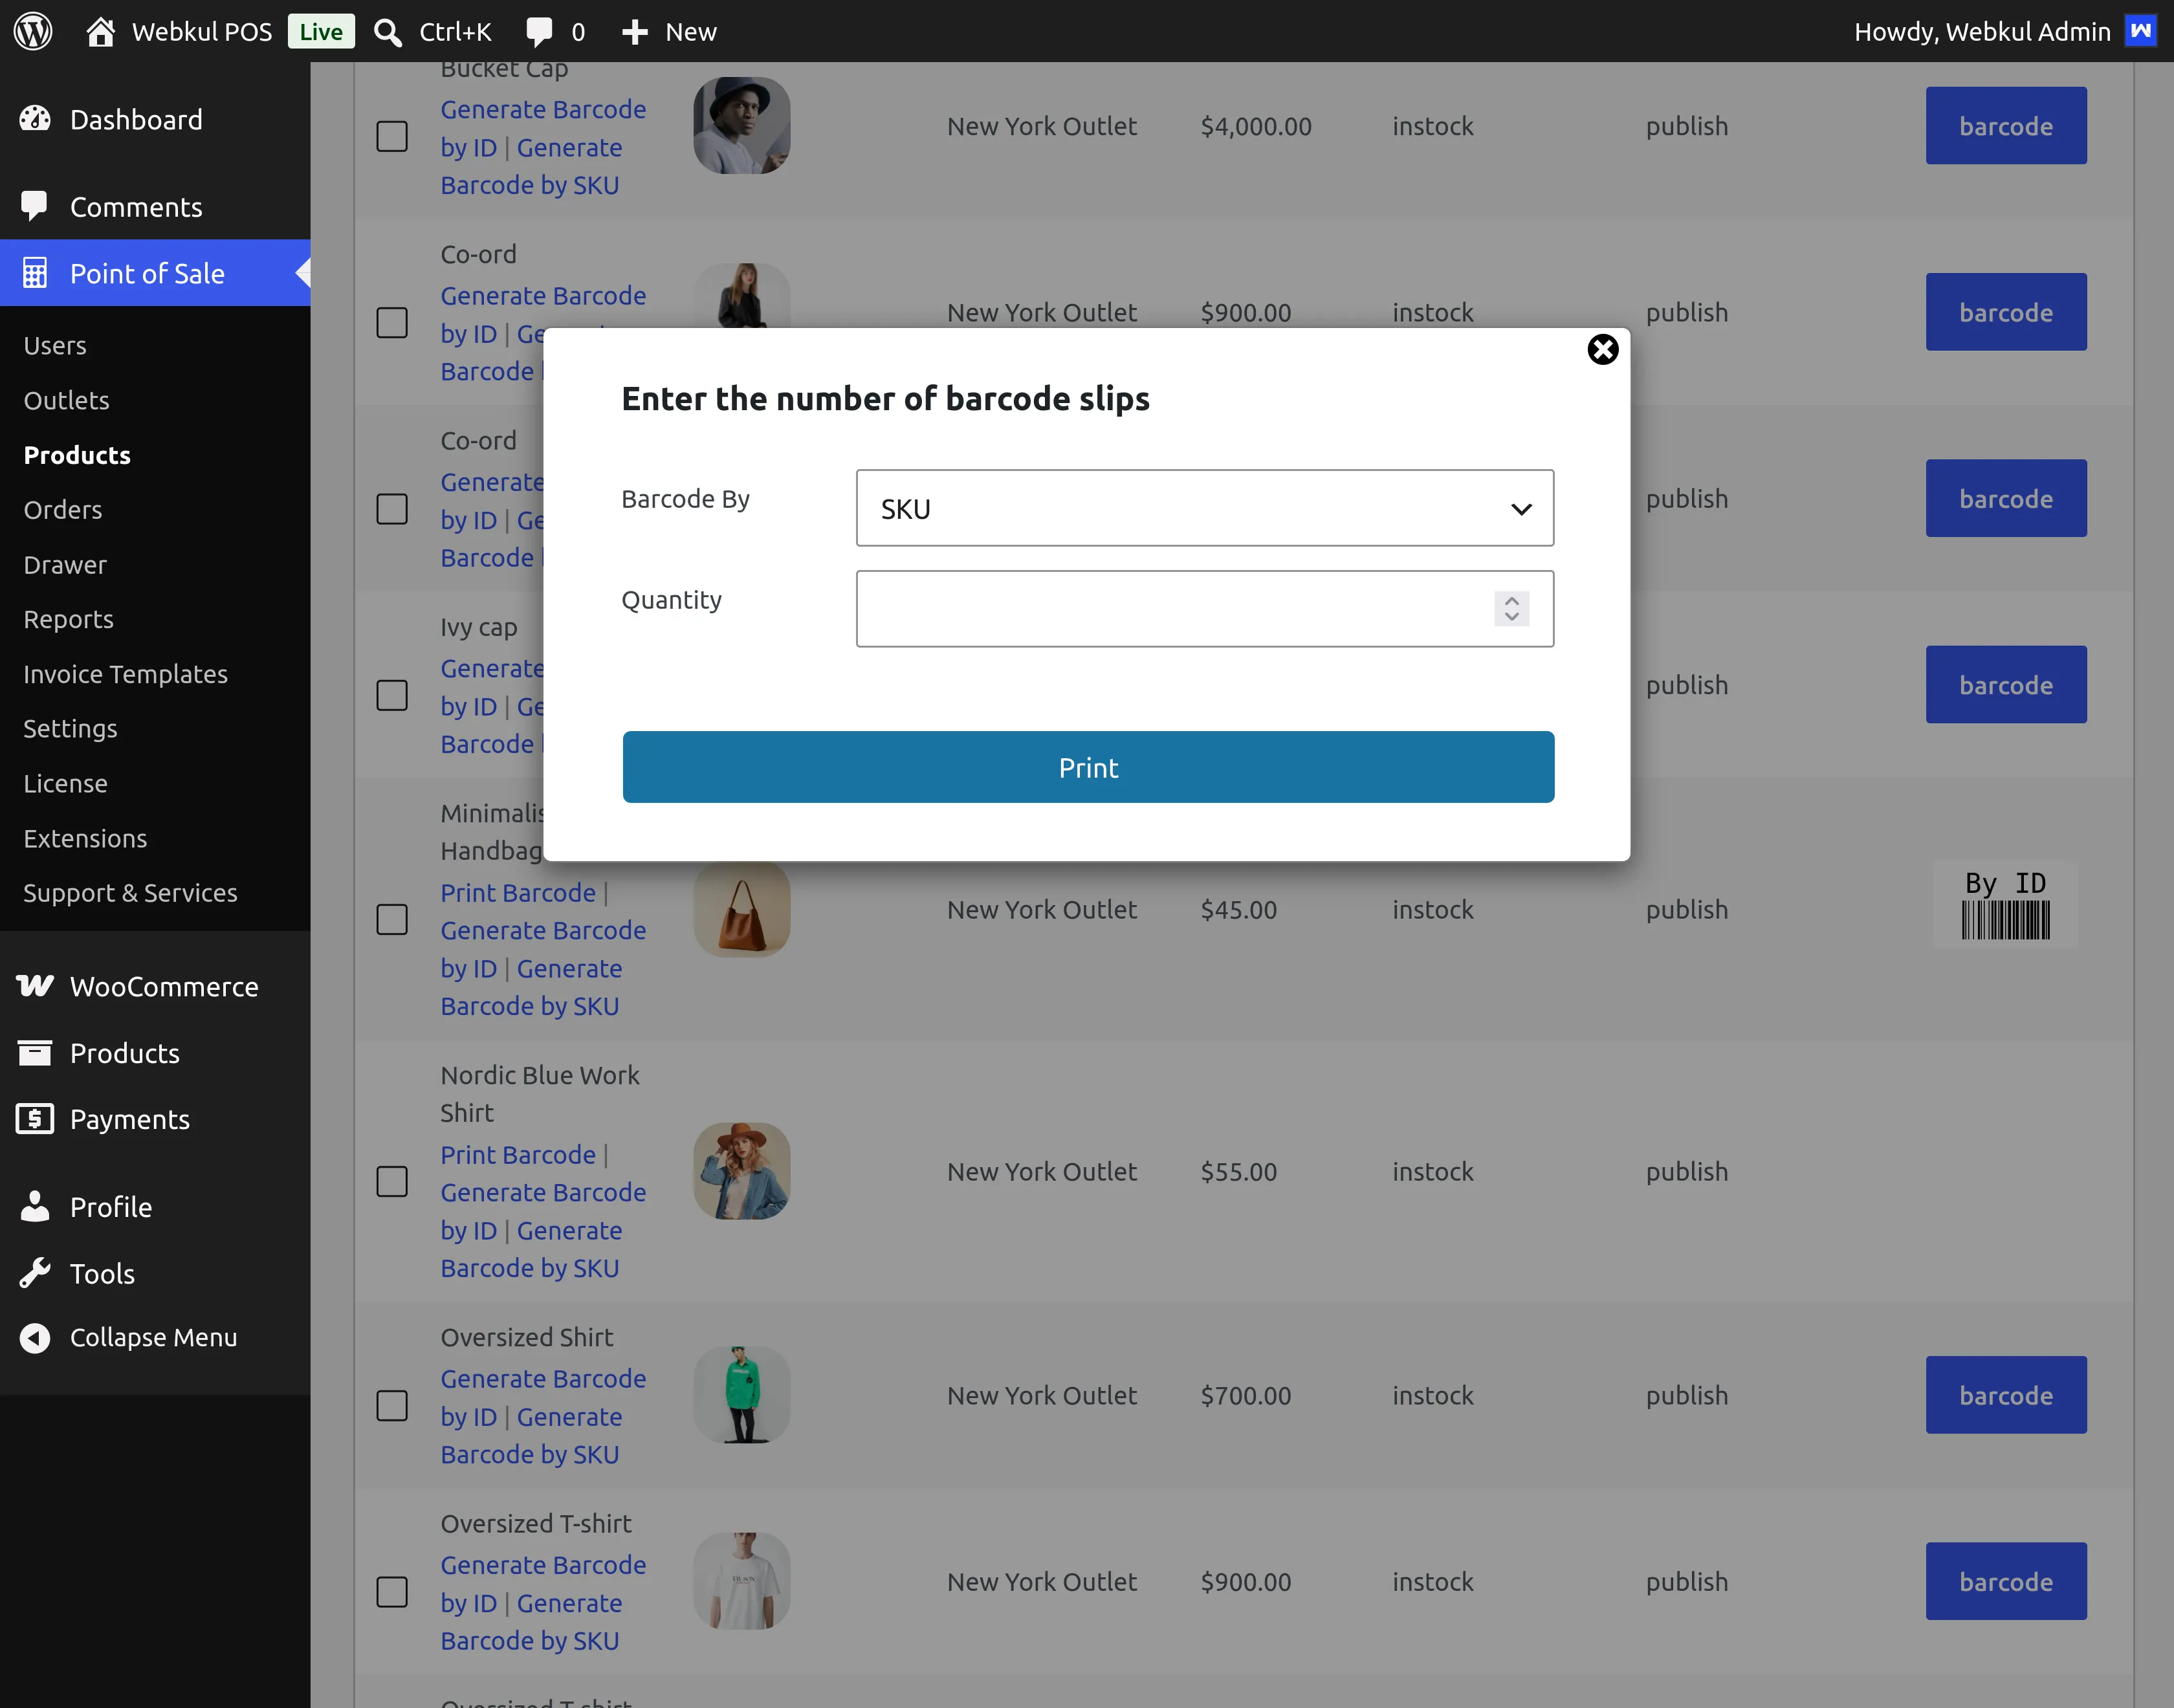Screen dimensions: 2174x1708
Task: Click the search magnifier icon
Action: 388,32
